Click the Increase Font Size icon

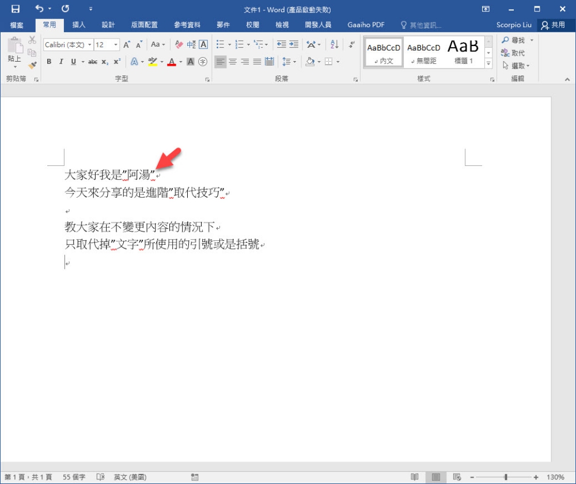127,44
